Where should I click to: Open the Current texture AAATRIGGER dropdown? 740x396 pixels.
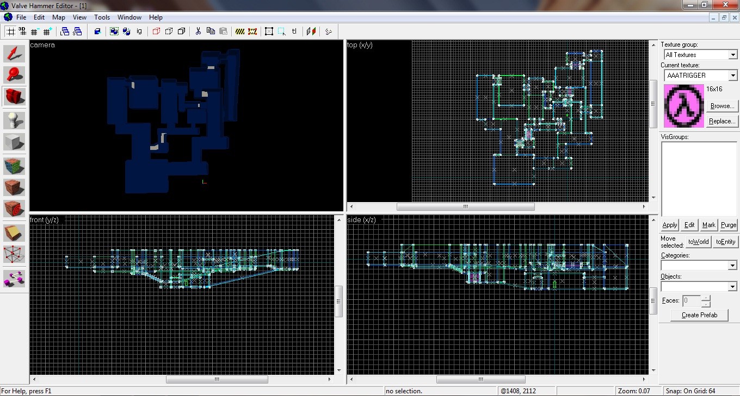click(732, 76)
